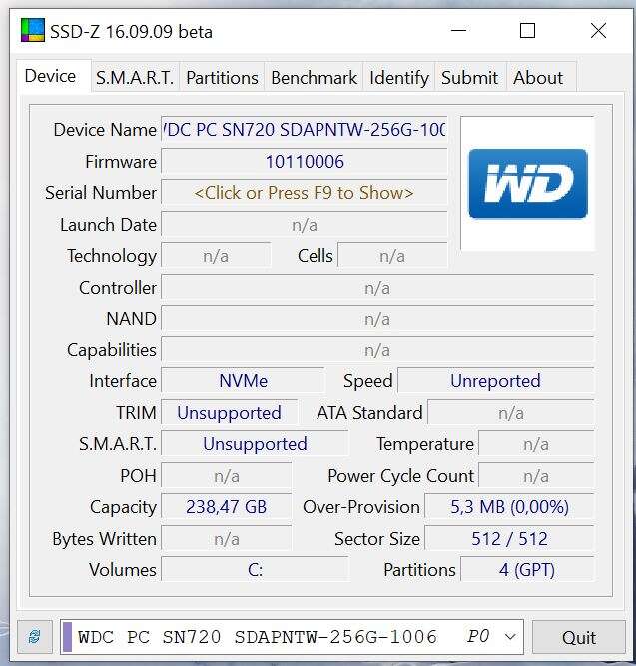Screen dimensions: 636x666
Task: Click the Firmware value 10110006
Action: click(304, 162)
